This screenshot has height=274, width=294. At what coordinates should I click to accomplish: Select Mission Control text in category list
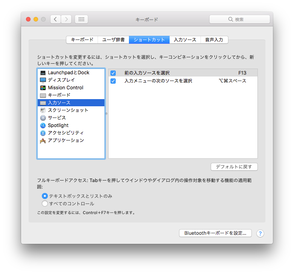(66, 87)
